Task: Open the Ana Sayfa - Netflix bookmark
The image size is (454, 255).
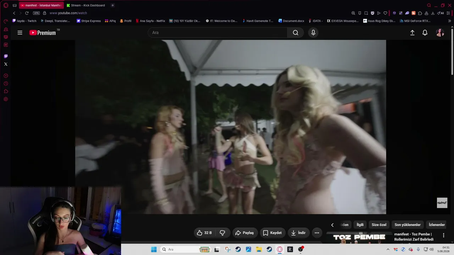Action: click(x=150, y=21)
